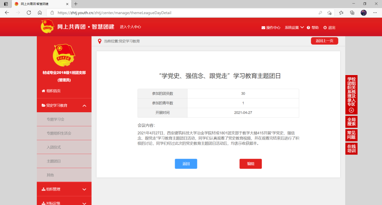Open 组织首页 in sidebar
Screen dimensions: 382x205
(51, 91)
